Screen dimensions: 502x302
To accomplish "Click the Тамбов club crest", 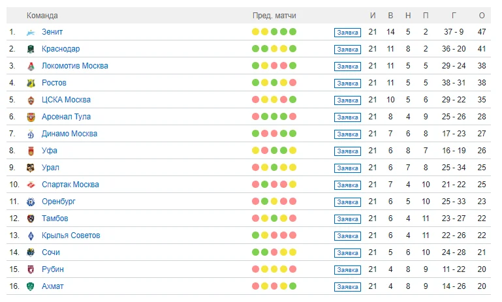I will tap(31, 219).
